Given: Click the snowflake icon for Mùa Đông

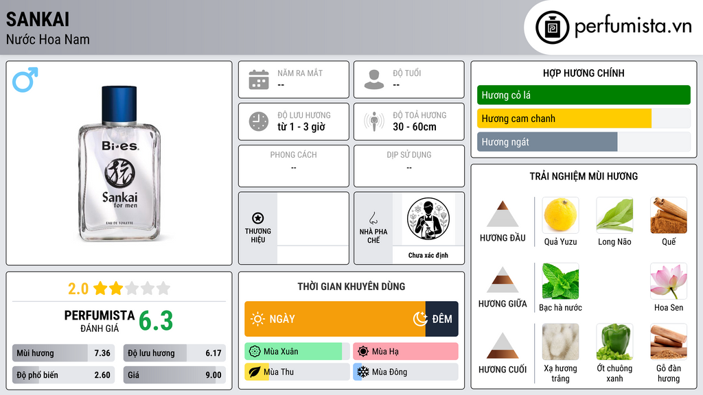Looking at the screenshot, I should 363,372.
